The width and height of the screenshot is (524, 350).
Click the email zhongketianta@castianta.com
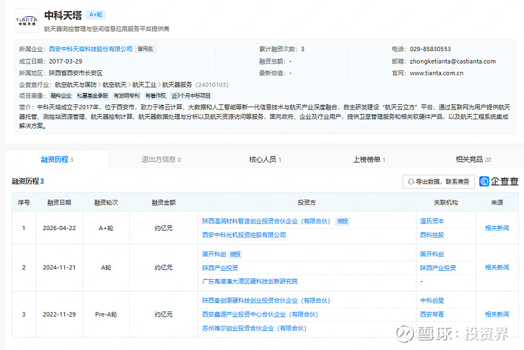(x=453, y=62)
